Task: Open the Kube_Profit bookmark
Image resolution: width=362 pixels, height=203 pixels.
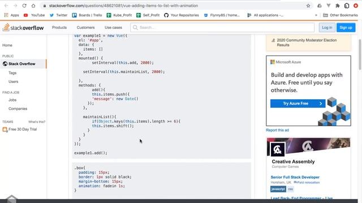Action: (119, 15)
